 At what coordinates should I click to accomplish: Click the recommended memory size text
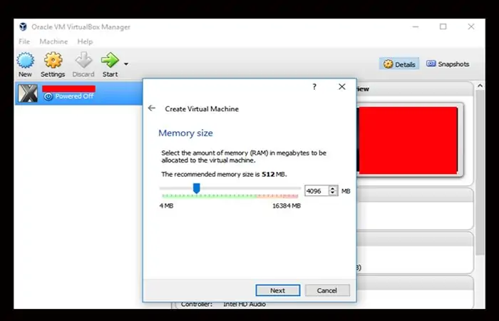click(224, 174)
